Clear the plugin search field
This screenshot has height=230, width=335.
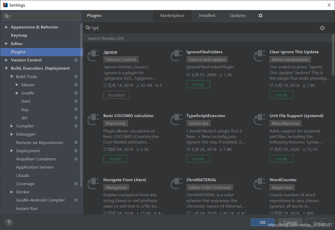tap(322, 28)
